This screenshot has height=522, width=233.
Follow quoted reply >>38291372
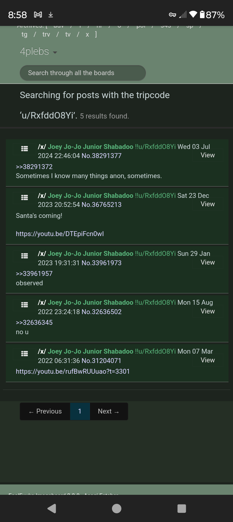(x=34, y=167)
